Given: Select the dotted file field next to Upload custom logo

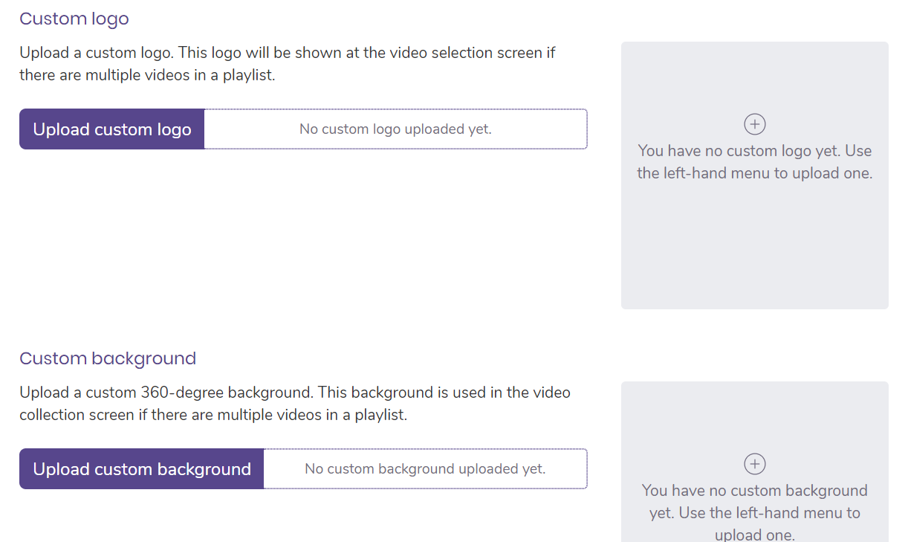Looking at the screenshot, I should click(x=395, y=129).
